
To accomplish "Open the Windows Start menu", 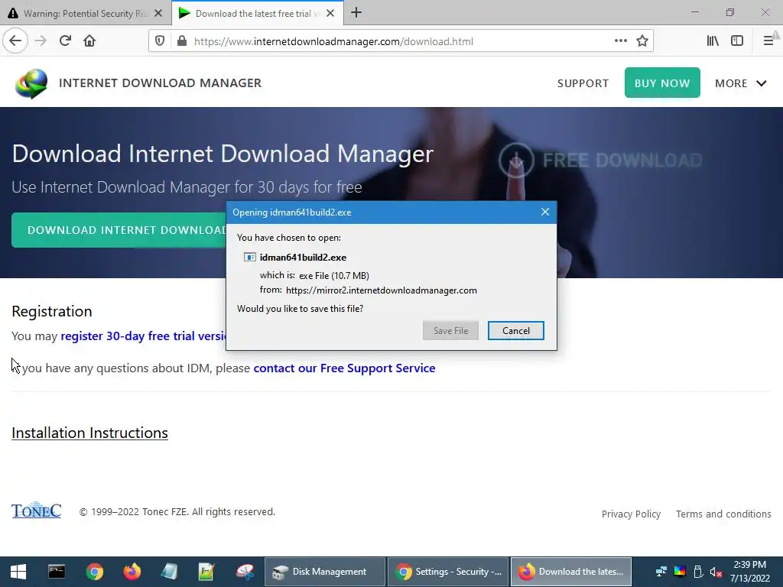I will 18,572.
